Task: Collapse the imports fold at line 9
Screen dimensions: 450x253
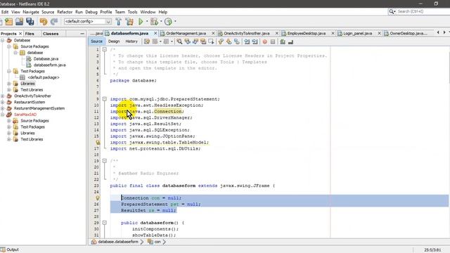Action: click(105, 99)
